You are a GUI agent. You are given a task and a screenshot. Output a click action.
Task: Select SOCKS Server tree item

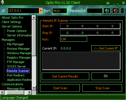pyautogui.click(x=16, y=66)
